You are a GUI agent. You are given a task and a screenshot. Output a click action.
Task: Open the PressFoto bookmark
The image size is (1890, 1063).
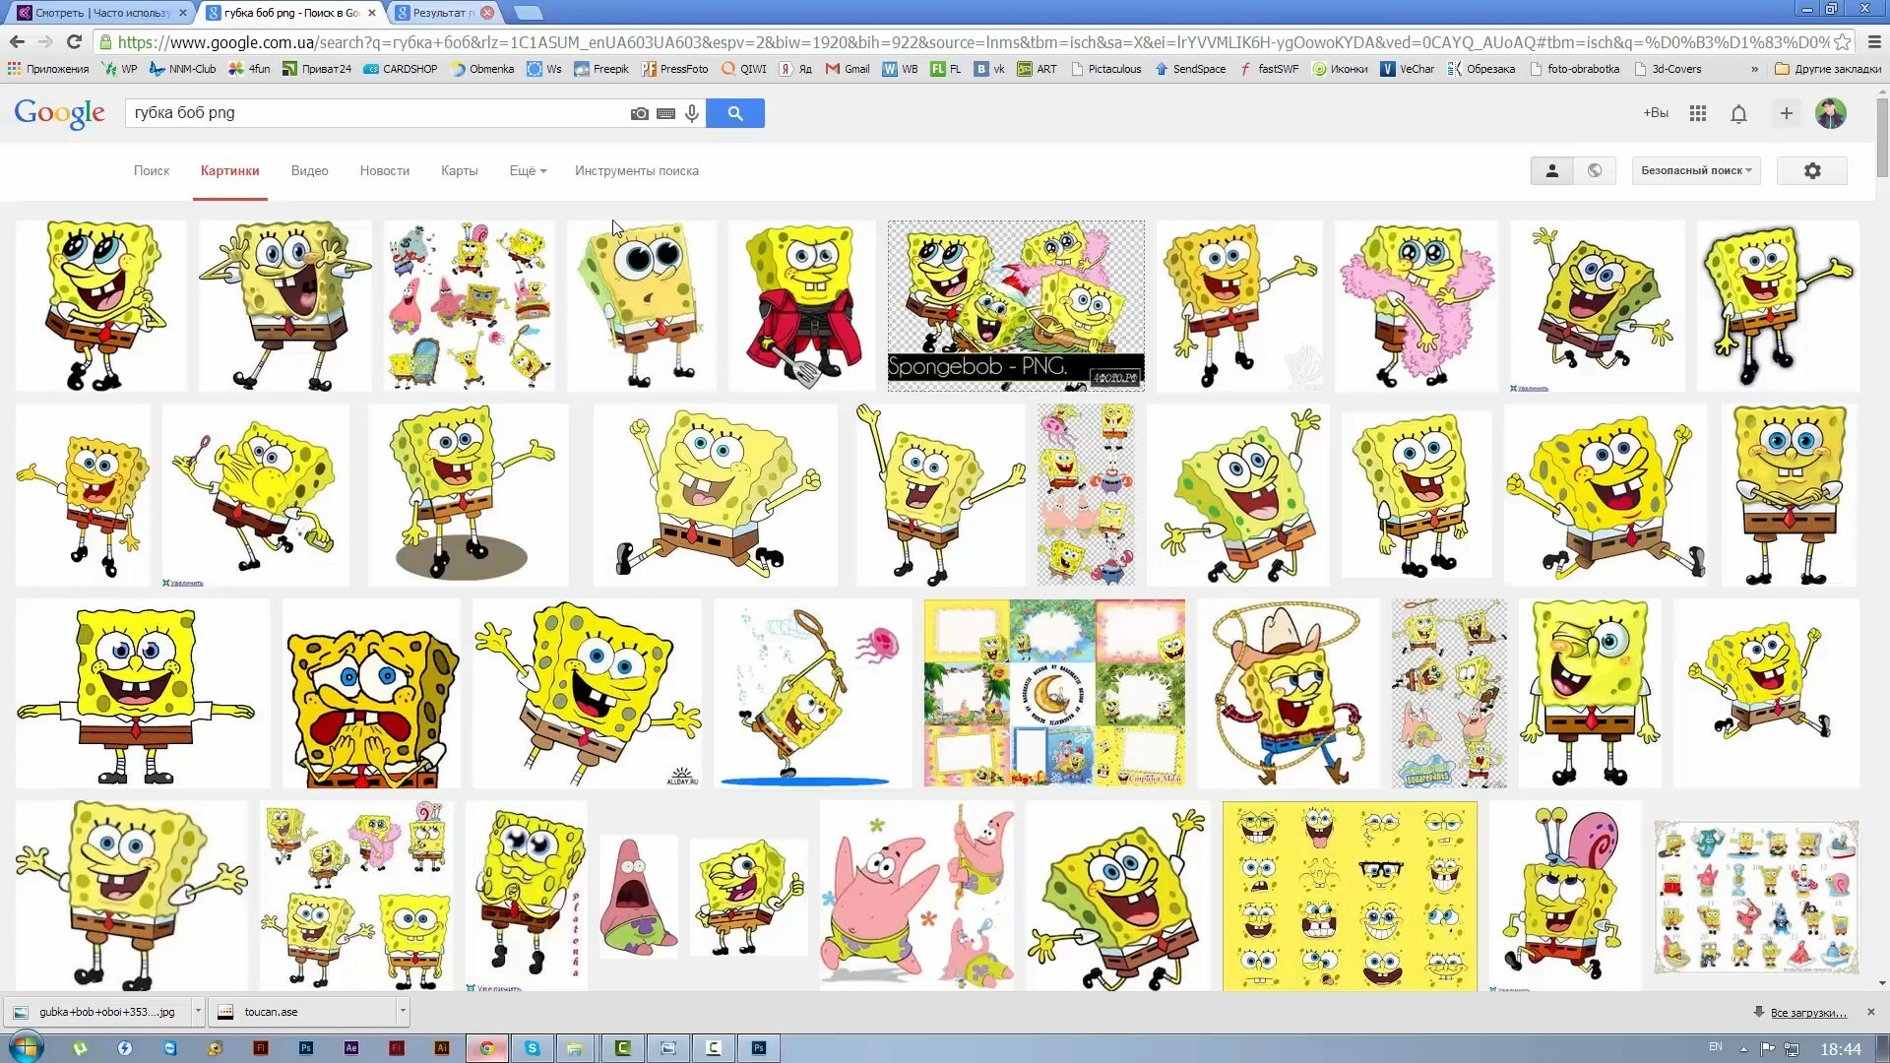pyautogui.click(x=674, y=69)
